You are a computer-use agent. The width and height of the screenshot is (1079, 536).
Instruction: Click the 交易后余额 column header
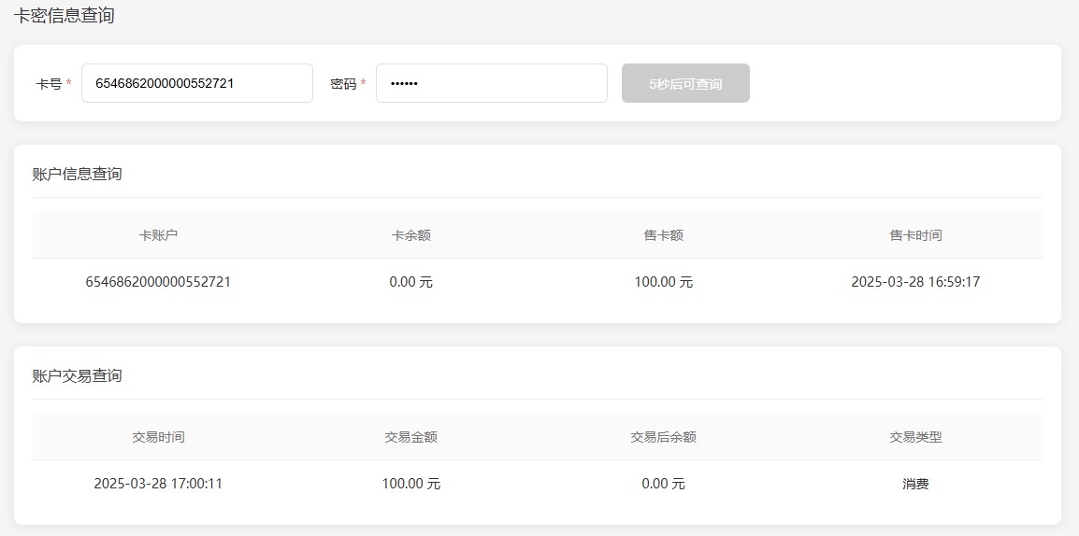point(663,437)
